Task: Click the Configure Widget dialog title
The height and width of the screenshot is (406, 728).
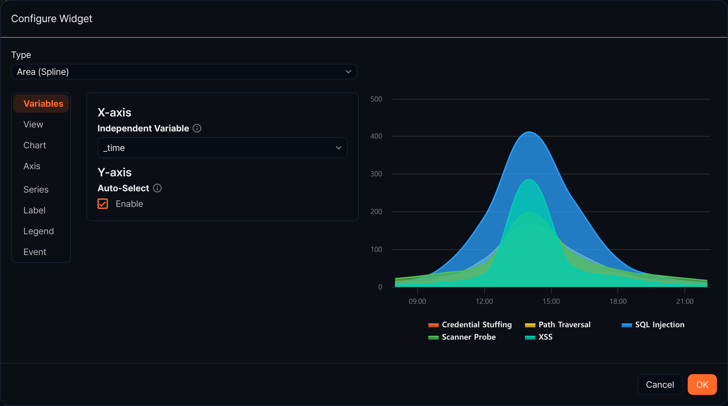Action: [52, 19]
